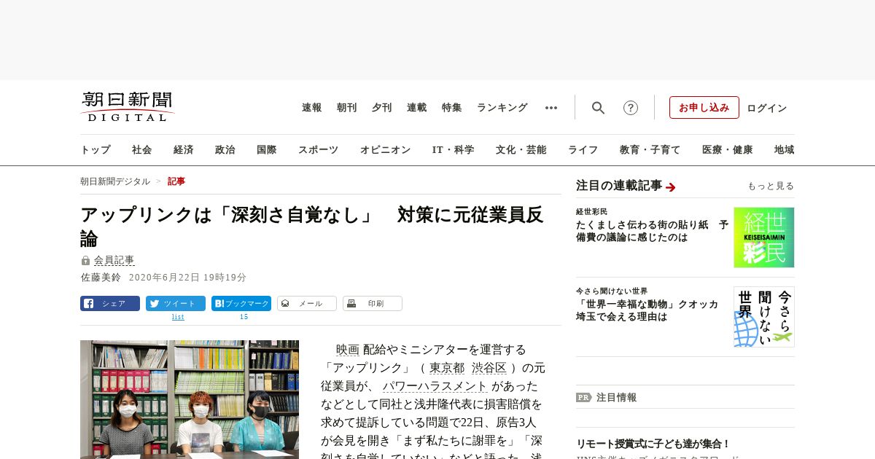Click the red arrow next to 注目の連載記事
This screenshot has width=875, height=459.
[x=671, y=187]
